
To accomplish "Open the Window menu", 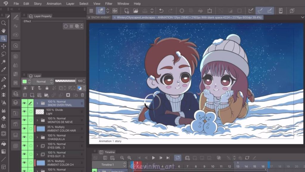I will tap(123, 4).
